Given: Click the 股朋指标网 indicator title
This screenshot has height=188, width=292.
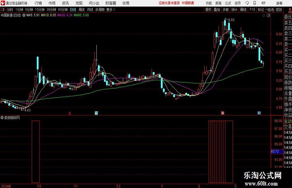Looking at the screenshot, I should (x=12, y=118).
